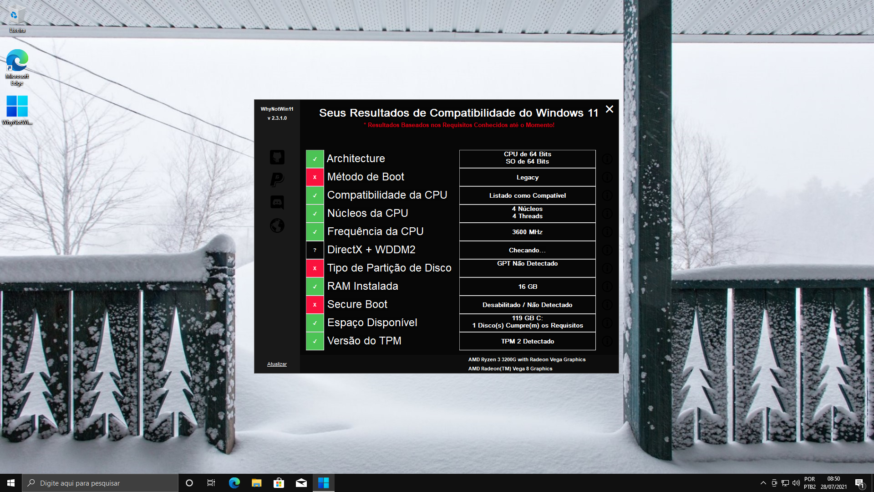Show hidden system tray icons
Image resolution: width=874 pixels, height=492 pixels.
(763, 483)
